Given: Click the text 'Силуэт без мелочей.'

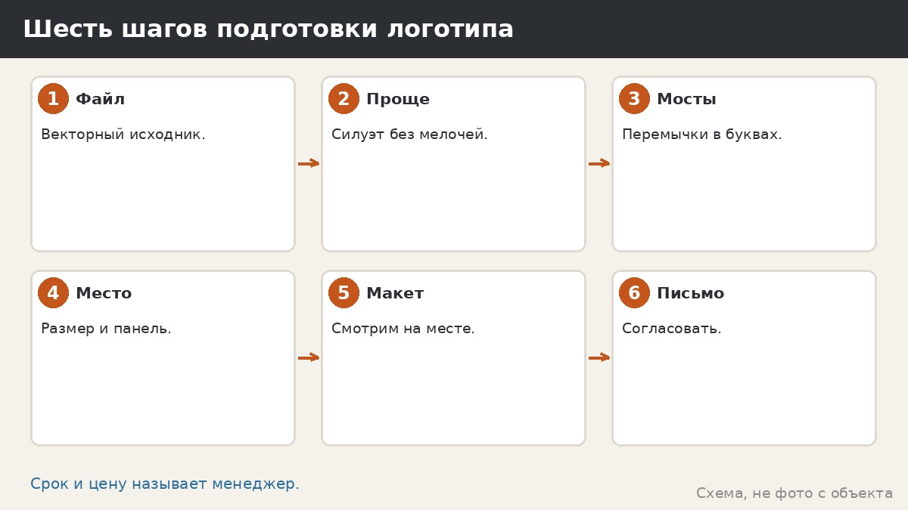Looking at the screenshot, I should click(409, 134).
